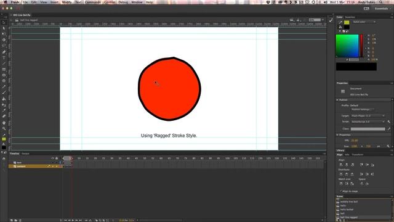Toggle Snap to Objects magnet in toolbar
The height and width of the screenshot is (222, 394).
tap(4, 159)
